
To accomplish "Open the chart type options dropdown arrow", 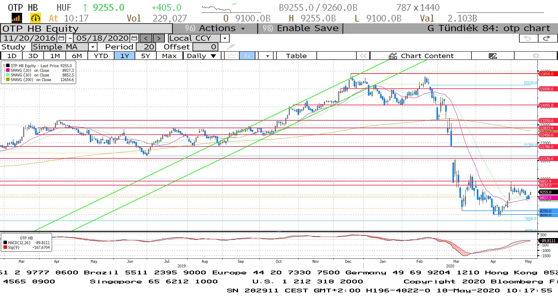I will pyautogui.click(x=267, y=56).
